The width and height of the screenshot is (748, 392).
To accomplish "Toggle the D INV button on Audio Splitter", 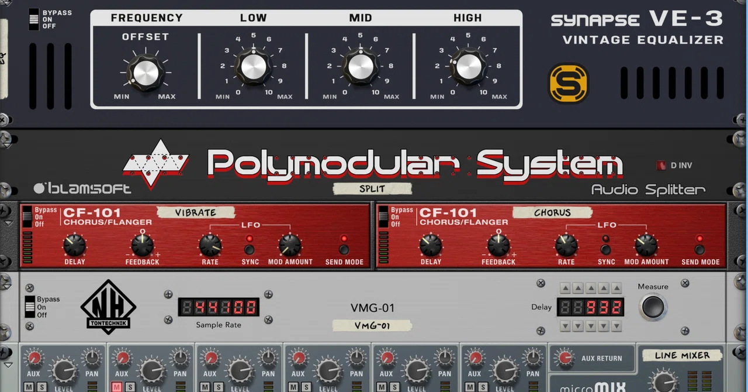I will 661,166.
